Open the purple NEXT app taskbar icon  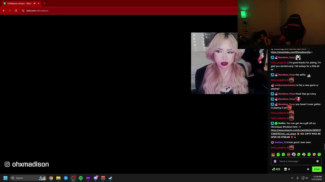tap(88, 178)
